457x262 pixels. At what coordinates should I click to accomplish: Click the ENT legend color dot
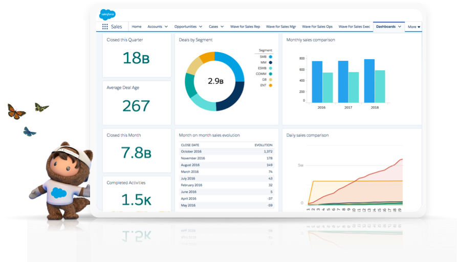(271, 85)
